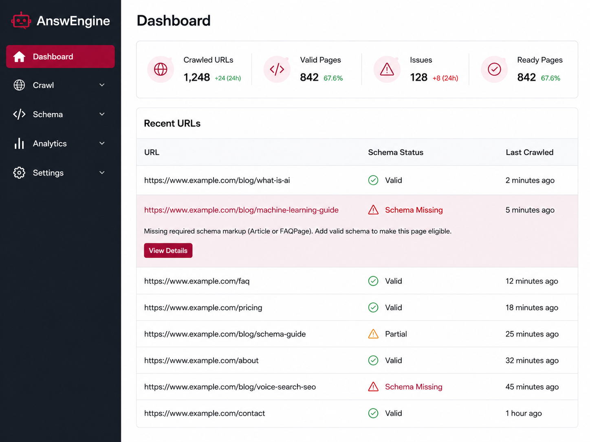
Task: Click the 45 minutes ago timestamp
Action: pos(532,387)
